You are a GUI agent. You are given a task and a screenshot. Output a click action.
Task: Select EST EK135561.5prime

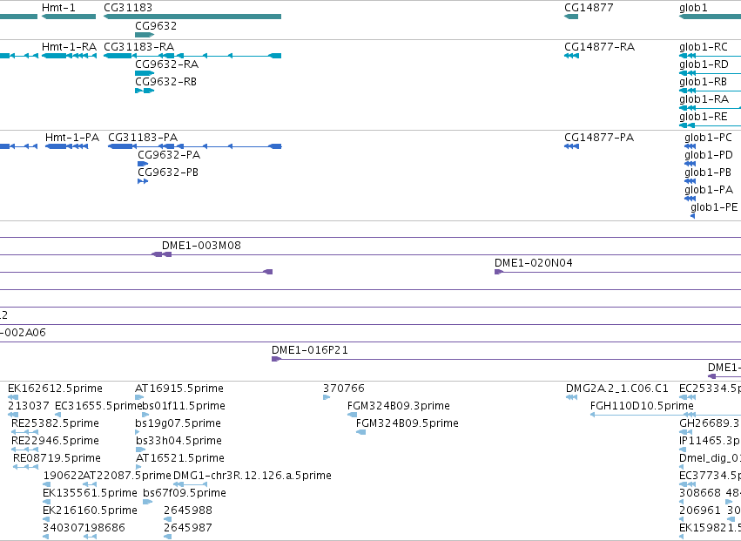(x=90, y=493)
